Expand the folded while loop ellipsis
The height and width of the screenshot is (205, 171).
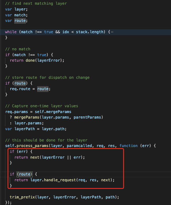(112, 32)
